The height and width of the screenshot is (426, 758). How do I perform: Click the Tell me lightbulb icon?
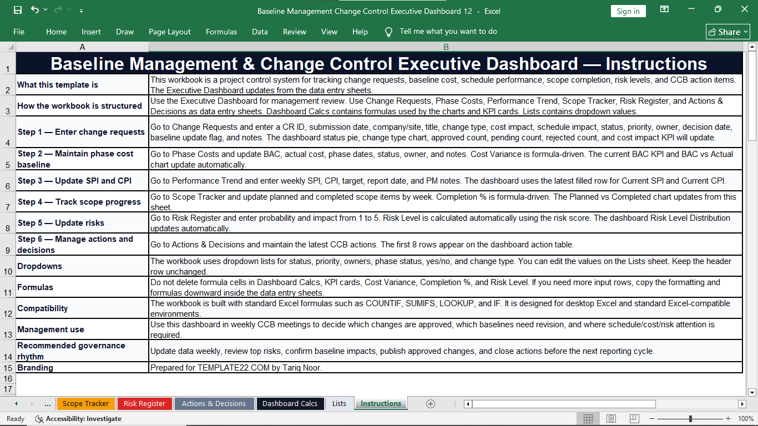pos(388,32)
